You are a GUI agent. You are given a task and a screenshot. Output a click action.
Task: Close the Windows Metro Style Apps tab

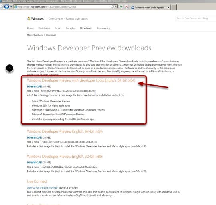click(168, 8)
